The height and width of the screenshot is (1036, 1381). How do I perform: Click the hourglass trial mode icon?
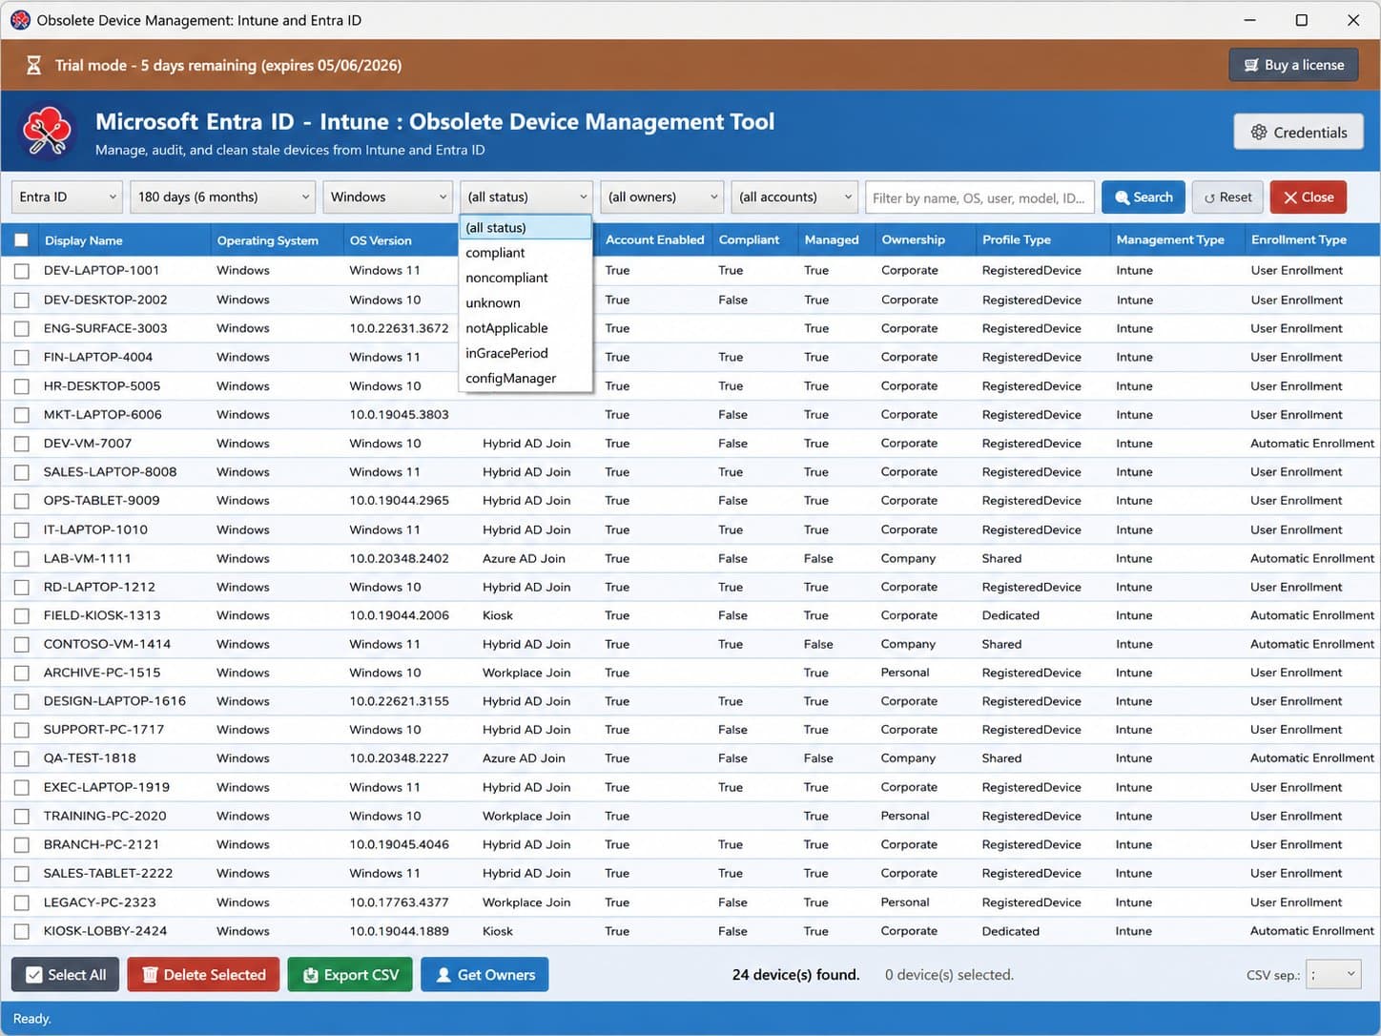pos(33,65)
